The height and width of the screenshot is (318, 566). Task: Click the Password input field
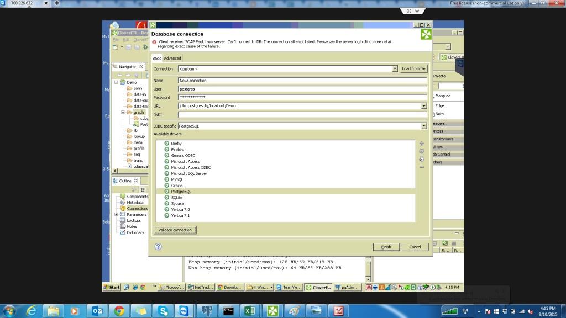[302, 97]
